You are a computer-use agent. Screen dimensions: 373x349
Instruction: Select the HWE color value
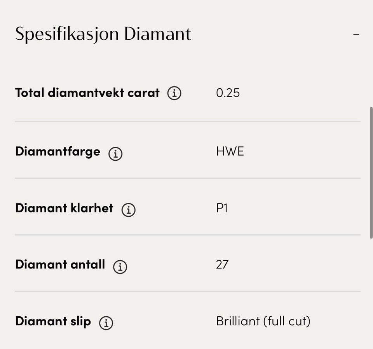[x=230, y=151]
